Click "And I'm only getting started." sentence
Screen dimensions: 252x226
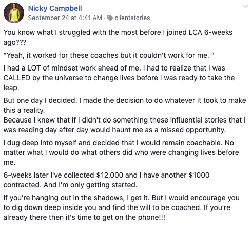90,185
